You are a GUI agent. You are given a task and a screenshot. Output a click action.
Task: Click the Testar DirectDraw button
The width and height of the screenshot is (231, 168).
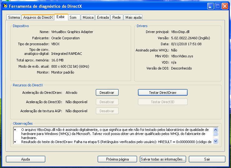coord(163,93)
